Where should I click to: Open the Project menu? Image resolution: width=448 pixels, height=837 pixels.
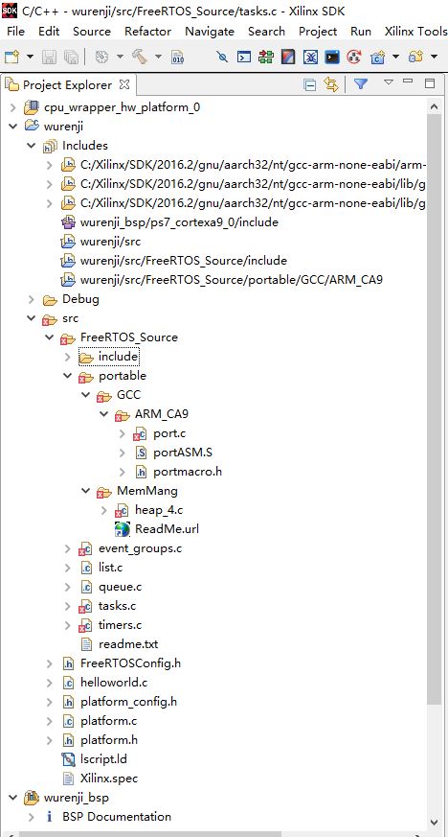pyautogui.click(x=318, y=32)
